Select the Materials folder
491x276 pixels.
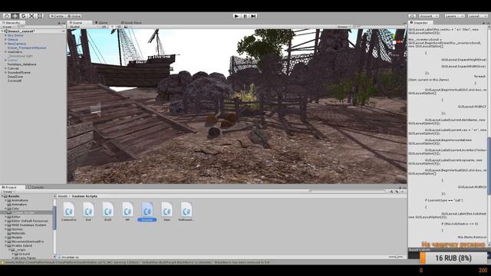18,233
